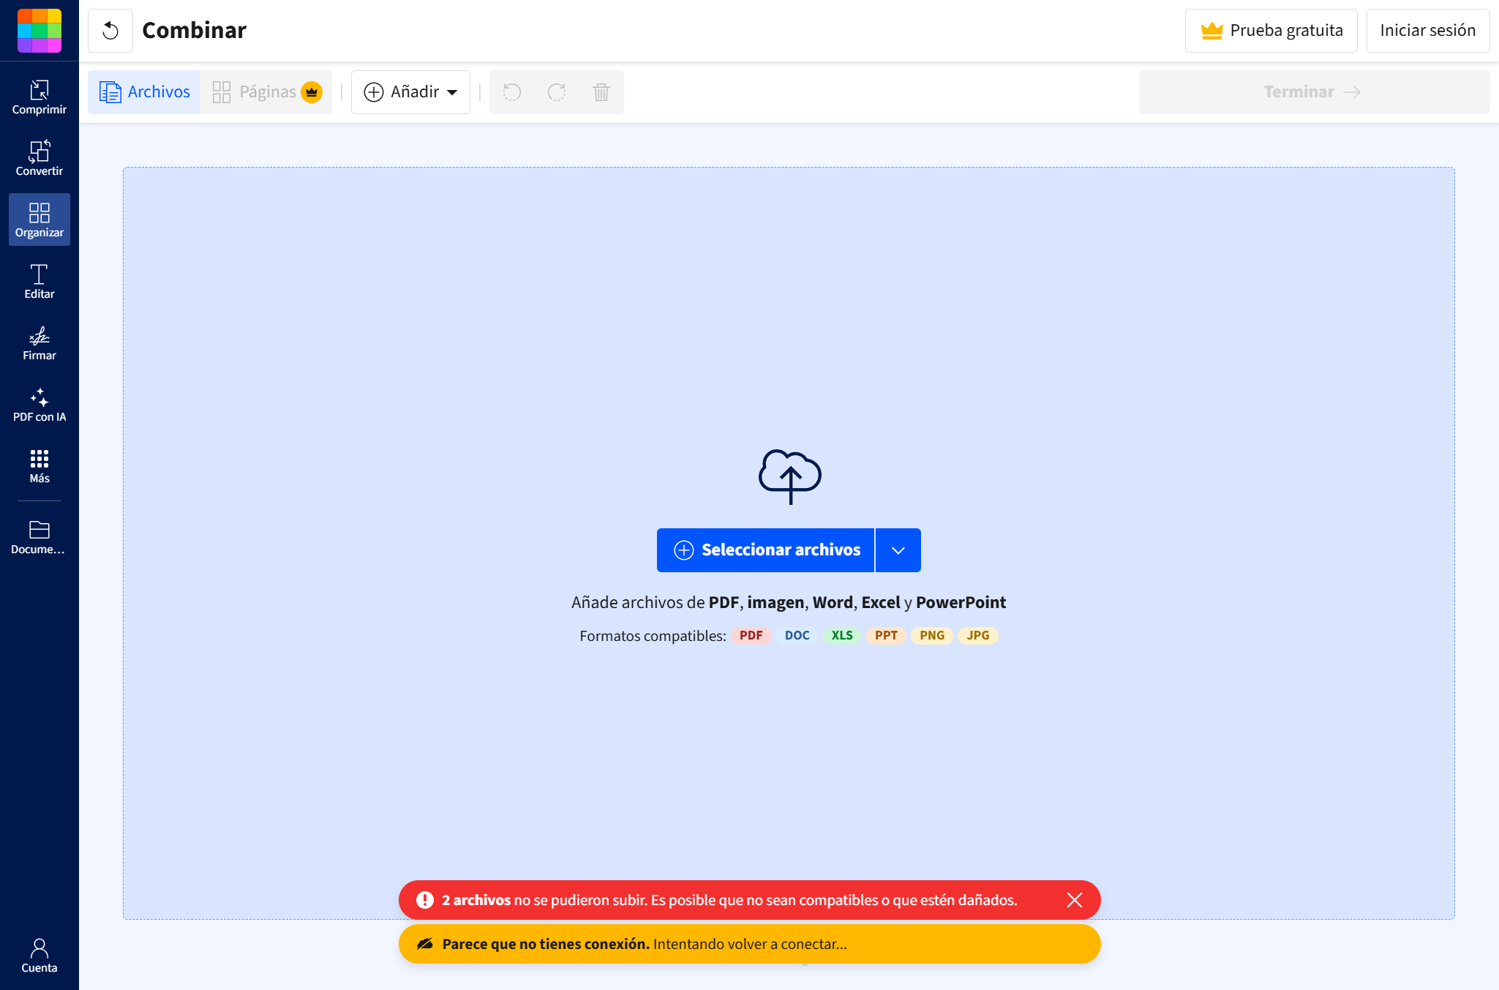Click the DOC format badge
Screen dimensions: 1499x990
pos(797,636)
